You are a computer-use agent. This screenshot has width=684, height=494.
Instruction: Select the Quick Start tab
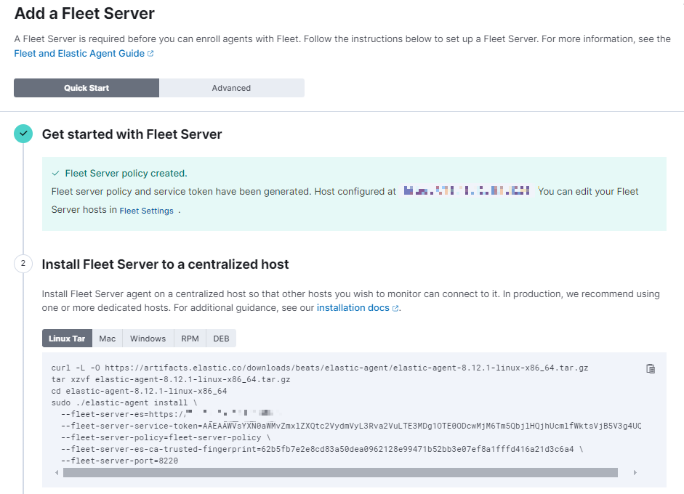pyautogui.click(x=86, y=88)
